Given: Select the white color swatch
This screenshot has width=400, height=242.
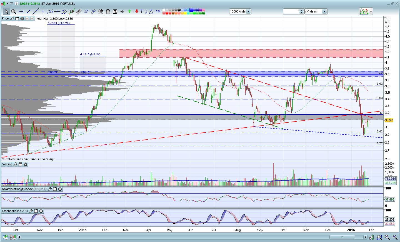Looking at the screenshot, I should (x=164, y=10).
